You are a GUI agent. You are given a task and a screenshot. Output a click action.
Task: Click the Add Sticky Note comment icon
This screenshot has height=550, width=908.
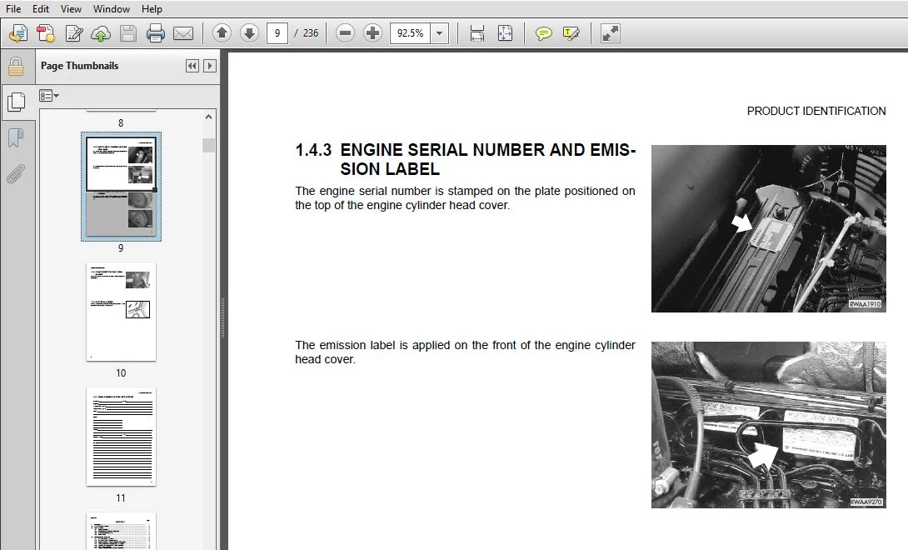[543, 33]
